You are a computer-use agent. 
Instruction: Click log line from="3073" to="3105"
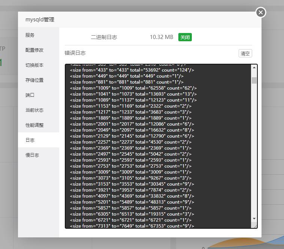pos(131,178)
